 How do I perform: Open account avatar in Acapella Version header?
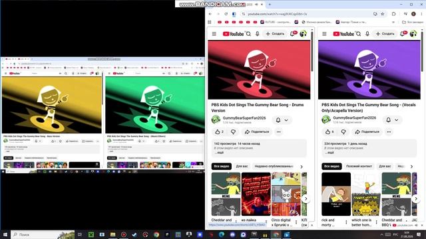[413, 34]
